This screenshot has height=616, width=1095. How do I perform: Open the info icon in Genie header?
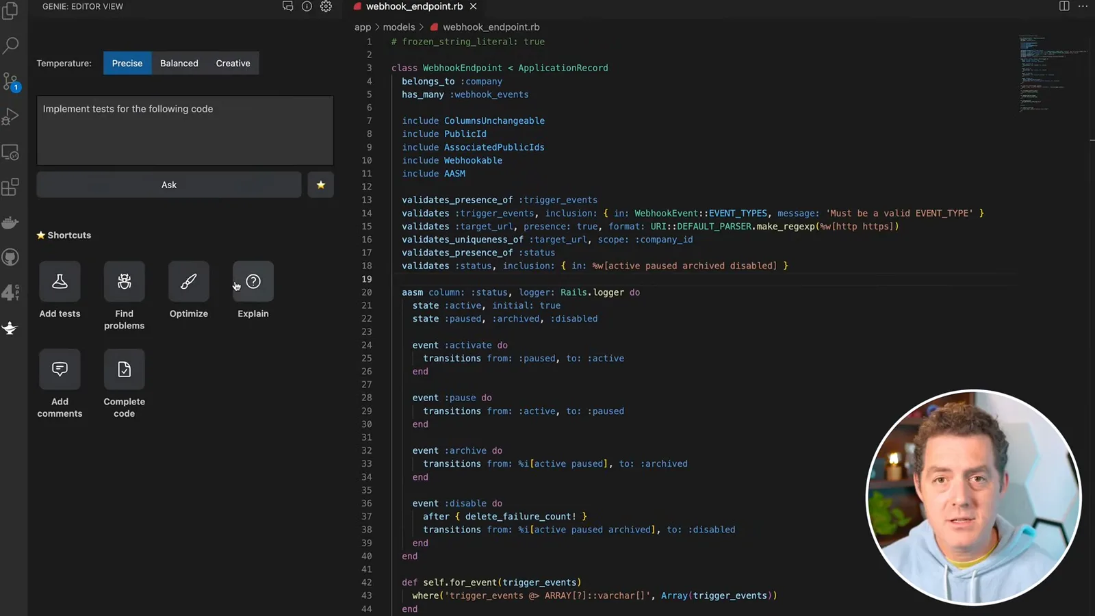tap(307, 6)
